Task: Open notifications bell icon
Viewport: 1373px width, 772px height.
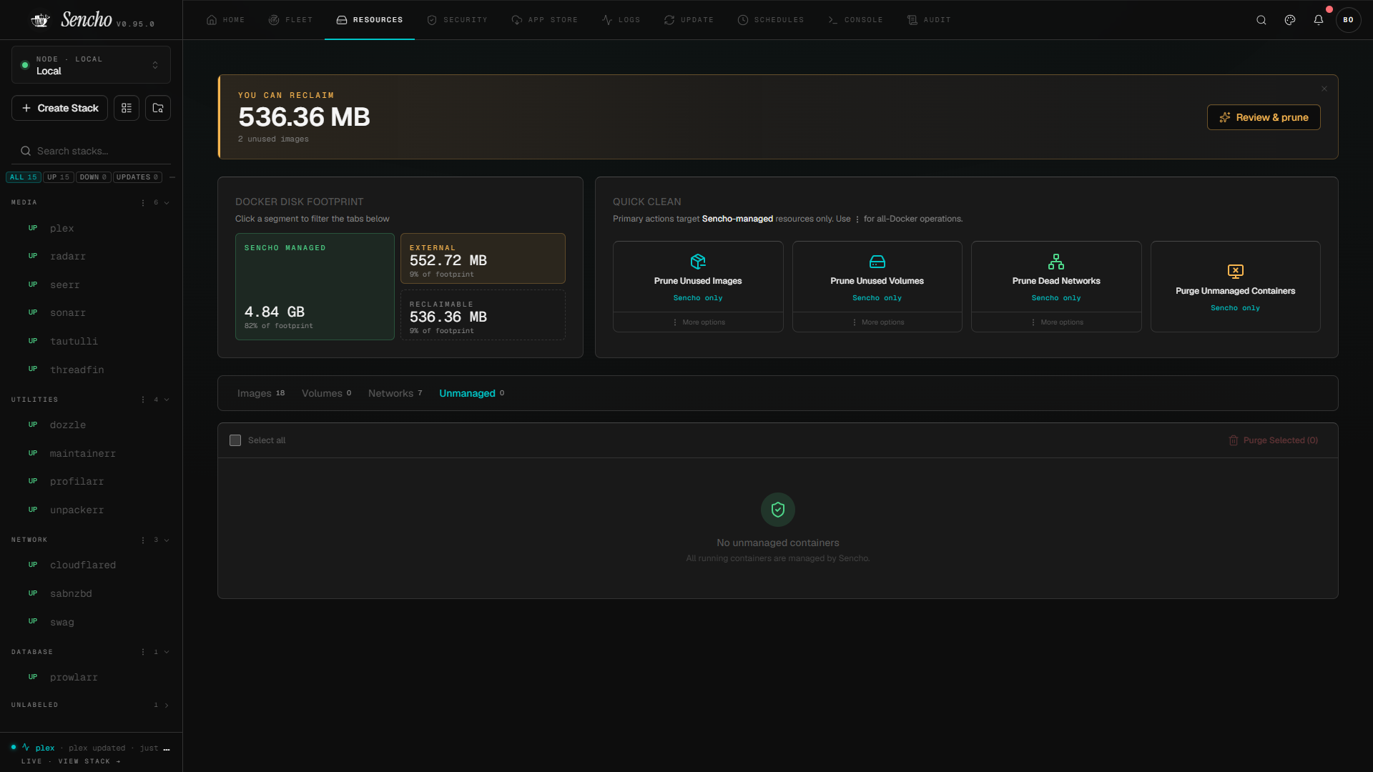Action: (1319, 20)
